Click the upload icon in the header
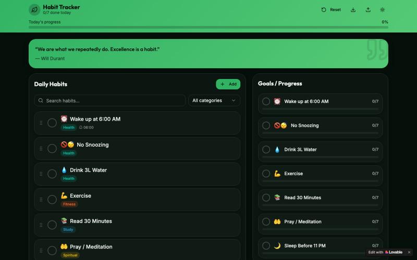Viewport: 417px width, 260px height. pos(368,10)
